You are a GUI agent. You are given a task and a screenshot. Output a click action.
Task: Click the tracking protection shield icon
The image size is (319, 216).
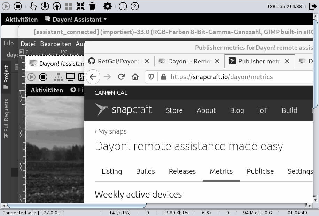pos(151,77)
